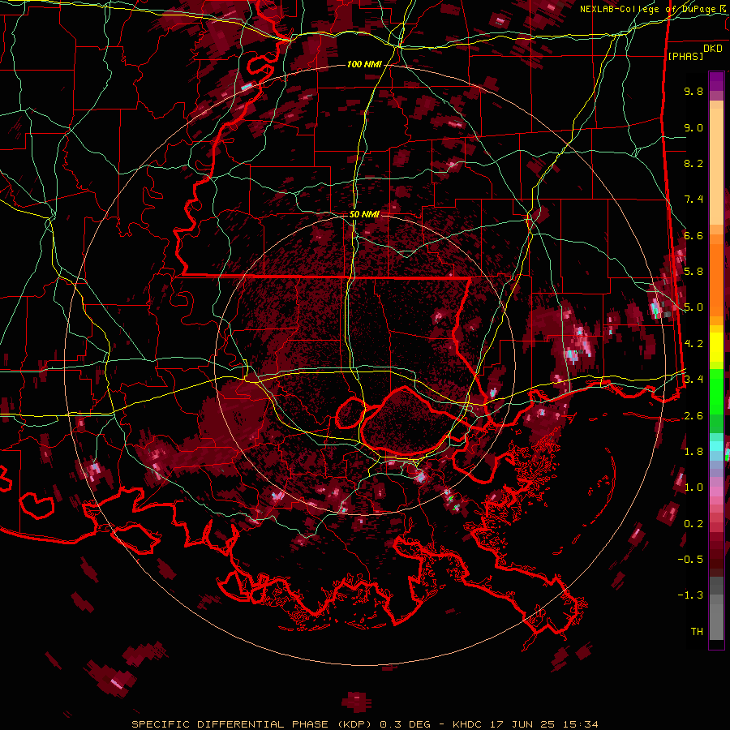Pick the cyan band on the color bar
Image resolution: width=730 pixels, height=730 pixels.
[716, 446]
